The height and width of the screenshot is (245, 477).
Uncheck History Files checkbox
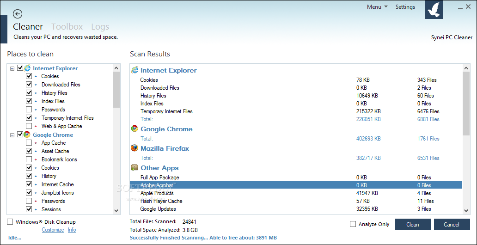(29, 92)
